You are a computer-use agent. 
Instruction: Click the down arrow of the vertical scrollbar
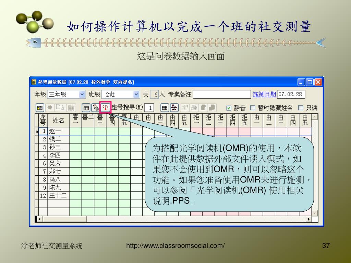(x=315, y=213)
